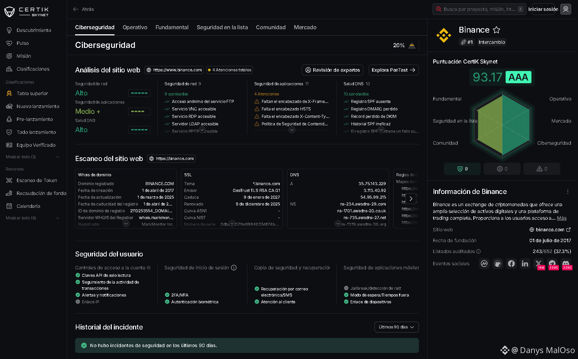578x359 pixels.
Task: Click the project search field
Action: pos(479,9)
